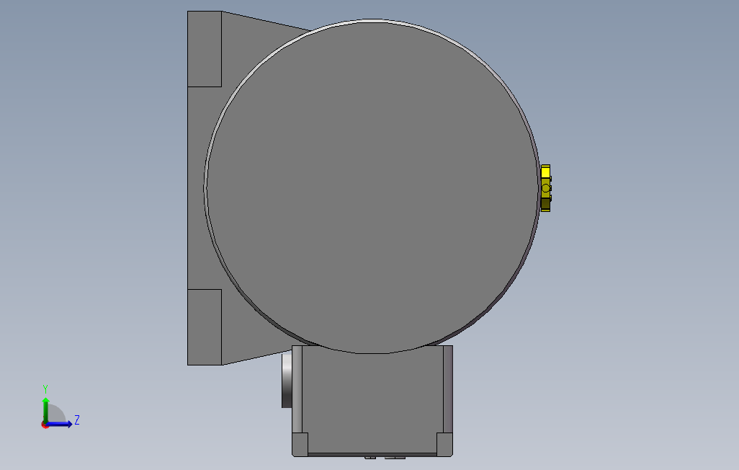Select the silver cylindrical shaft beside the base
This screenshot has height=470, width=739.
tap(287, 381)
